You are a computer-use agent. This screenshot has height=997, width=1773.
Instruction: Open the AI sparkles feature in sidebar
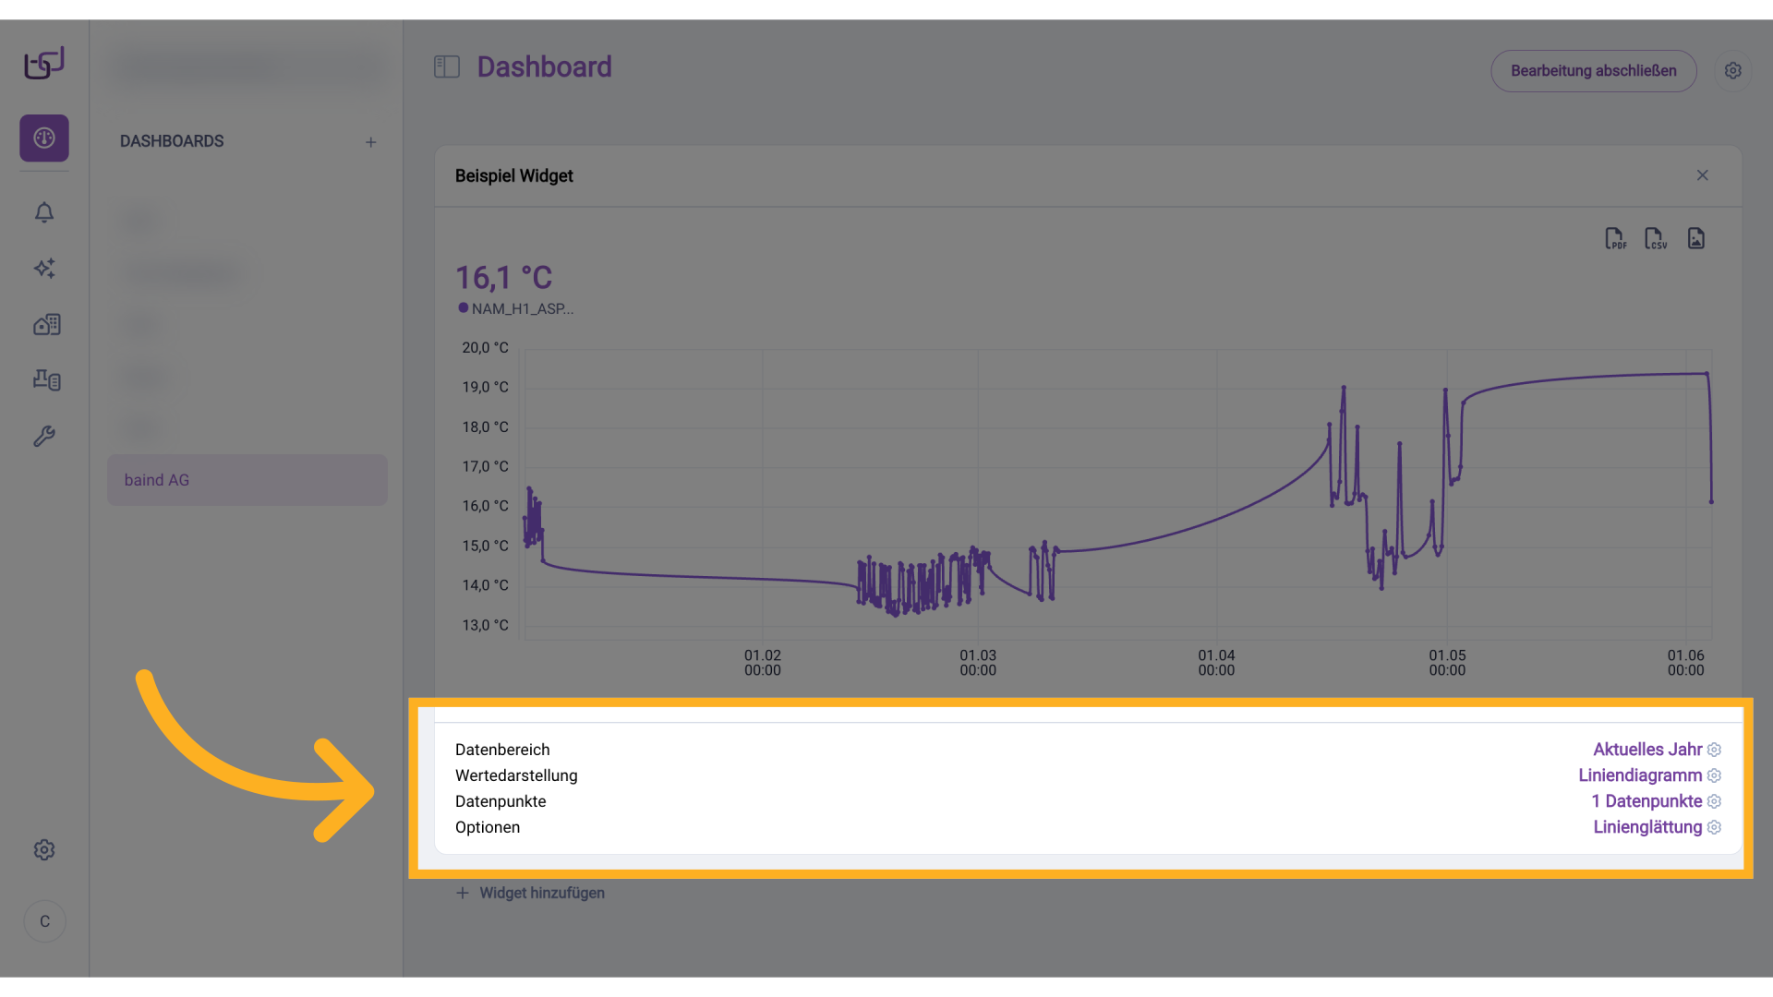[44, 269]
